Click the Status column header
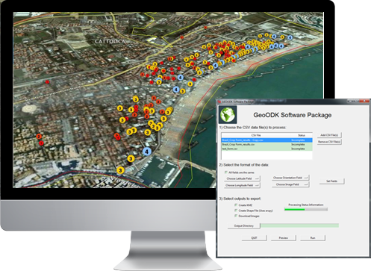 click(x=302, y=135)
